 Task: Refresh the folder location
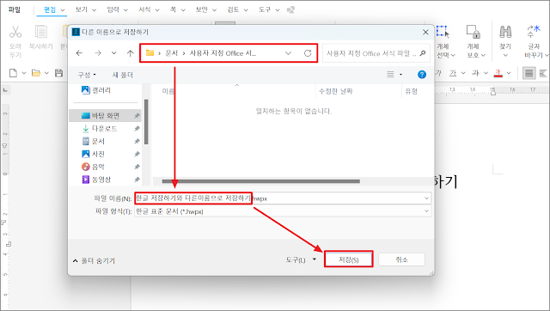[x=308, y=53]
